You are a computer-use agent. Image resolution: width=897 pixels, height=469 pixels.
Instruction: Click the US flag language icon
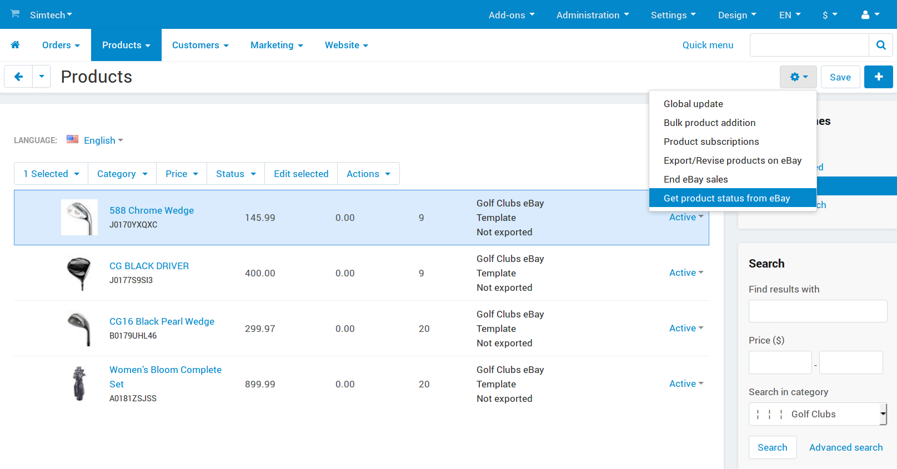[x=72, y=140]
